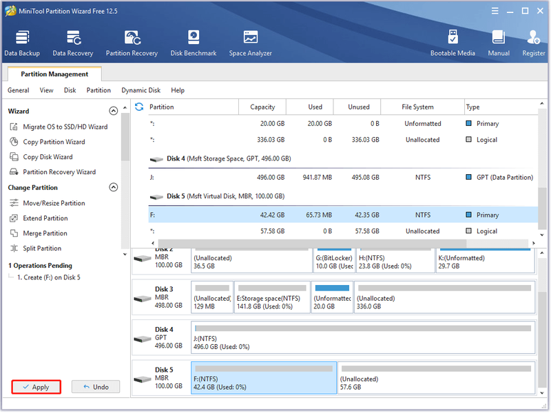Viewport: 551px width, 413px height.
Task: Open the Partition menu
Action: [x=98, y=90]
